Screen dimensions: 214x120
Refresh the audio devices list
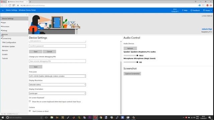pos(130,48)
